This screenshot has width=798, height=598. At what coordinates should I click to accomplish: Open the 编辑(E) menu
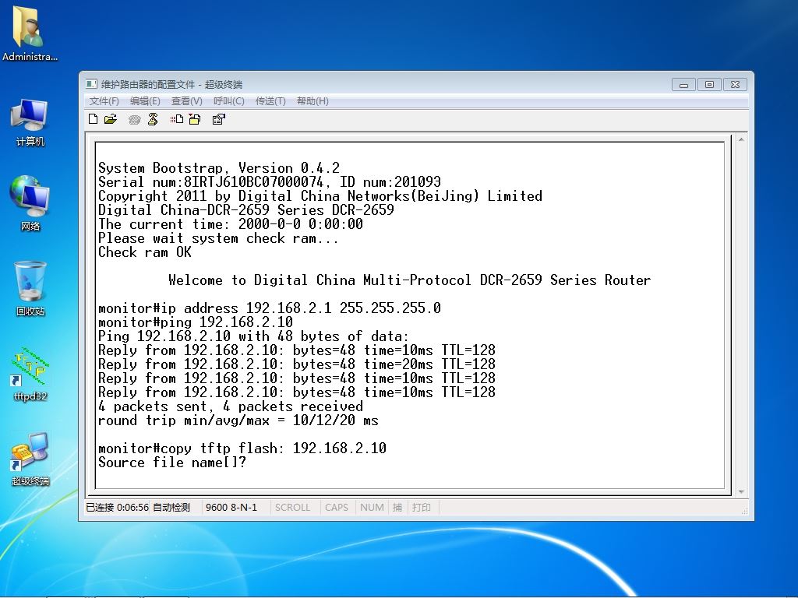point(145,101)
